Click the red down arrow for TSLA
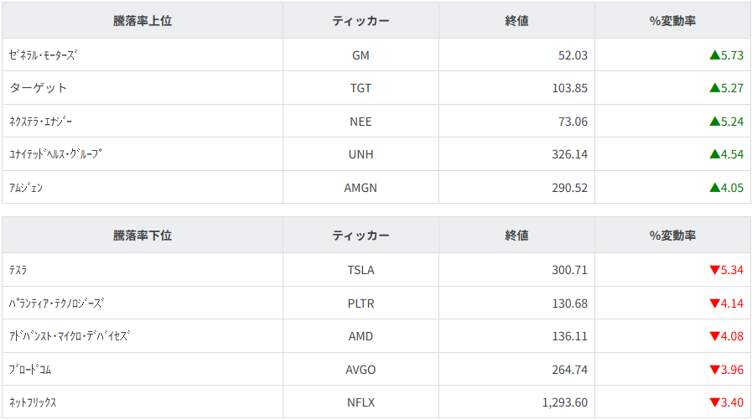This screenshot has height=420, width=752. (714, 270)
